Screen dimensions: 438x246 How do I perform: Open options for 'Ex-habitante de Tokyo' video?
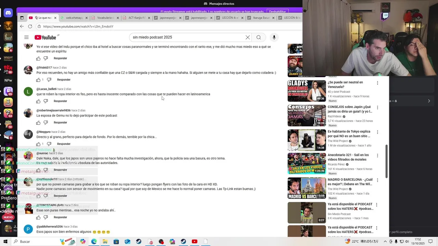click(x=377, y=132)
